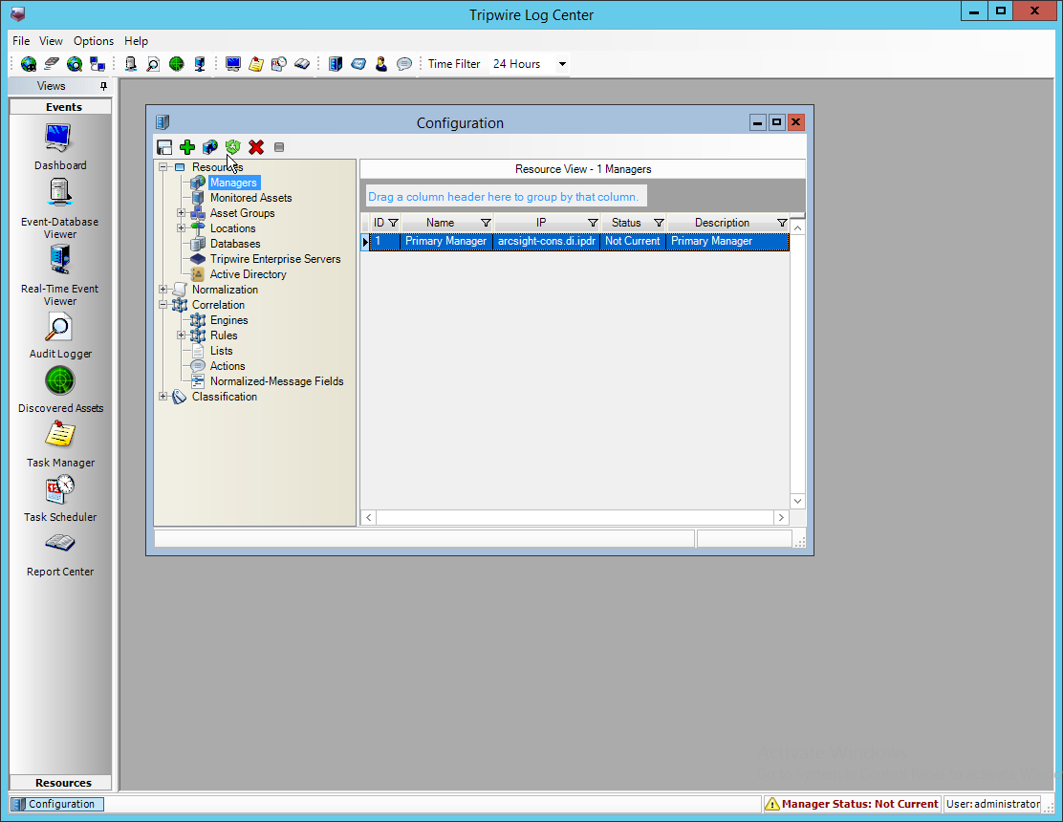
Task: Collapse the Resources tree node
Action: point(163,166)
